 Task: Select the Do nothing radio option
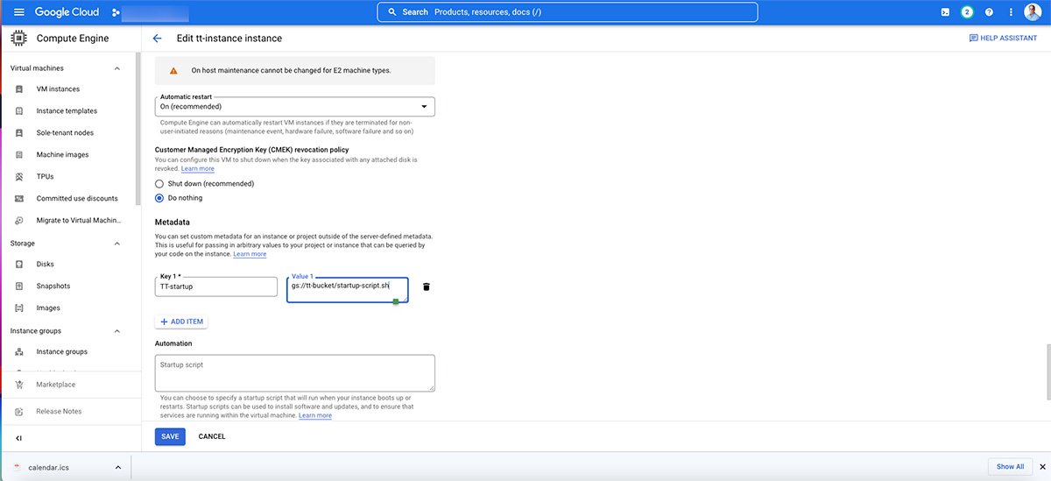click(x=159, y=198)
